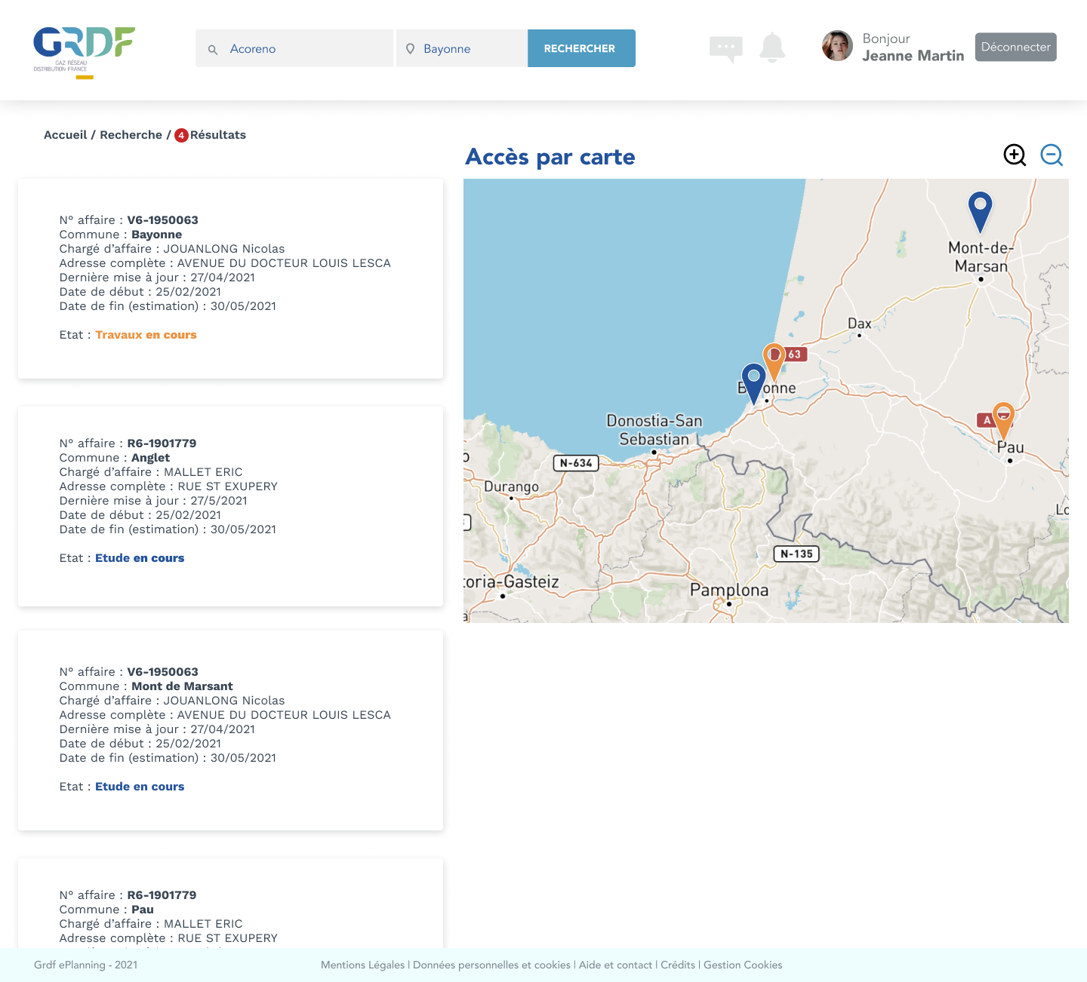Viewport: 1087px width, 982px height.
Task: Click the Résultats breadcrumb
Action: pos(218,135)
